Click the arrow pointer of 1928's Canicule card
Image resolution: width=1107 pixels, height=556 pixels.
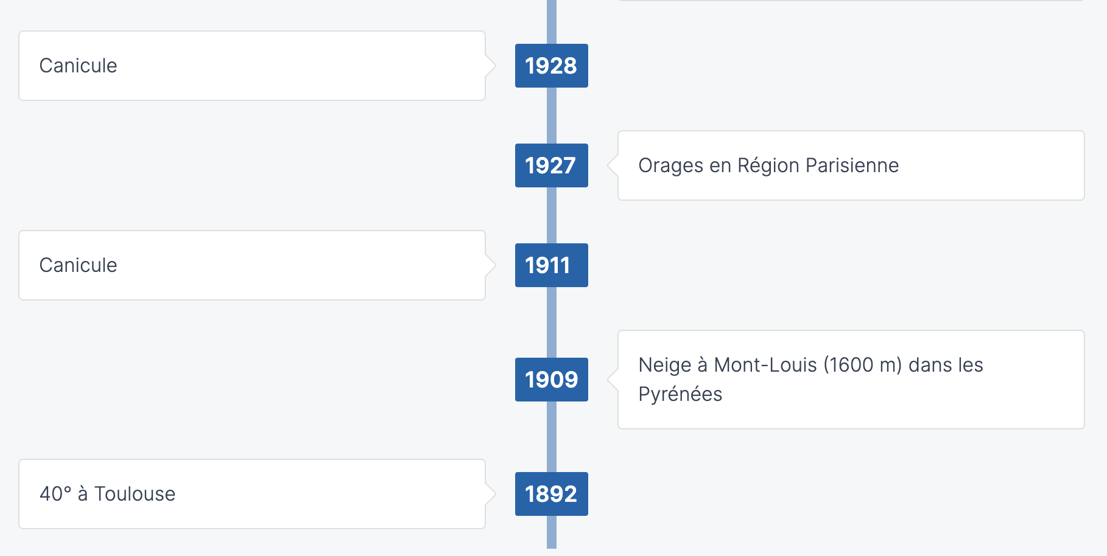491,66
